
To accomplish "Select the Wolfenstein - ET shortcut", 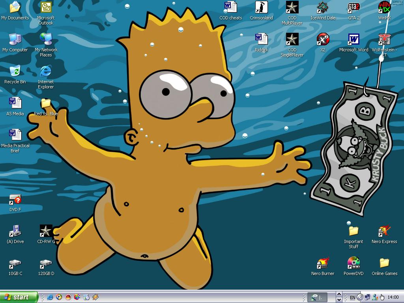I will 384,45.
